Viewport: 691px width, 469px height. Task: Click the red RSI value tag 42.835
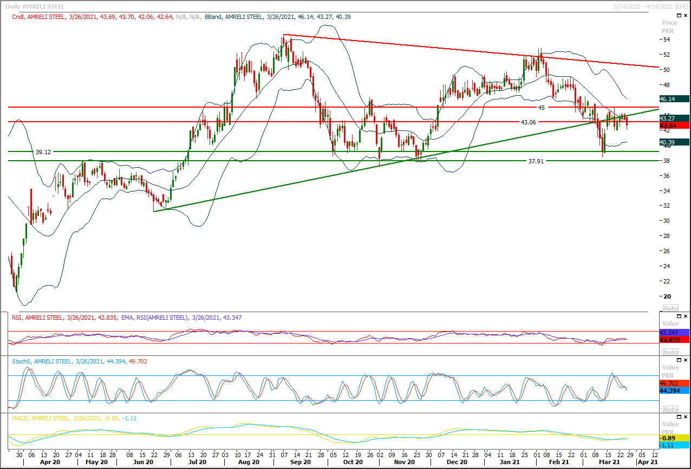pos(675,339)
